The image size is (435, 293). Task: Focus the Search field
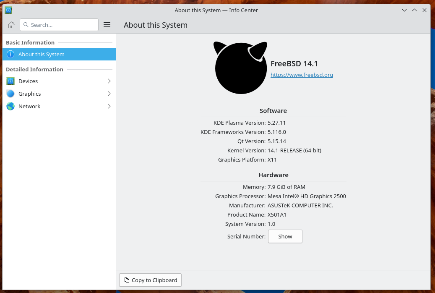(59, 25)
